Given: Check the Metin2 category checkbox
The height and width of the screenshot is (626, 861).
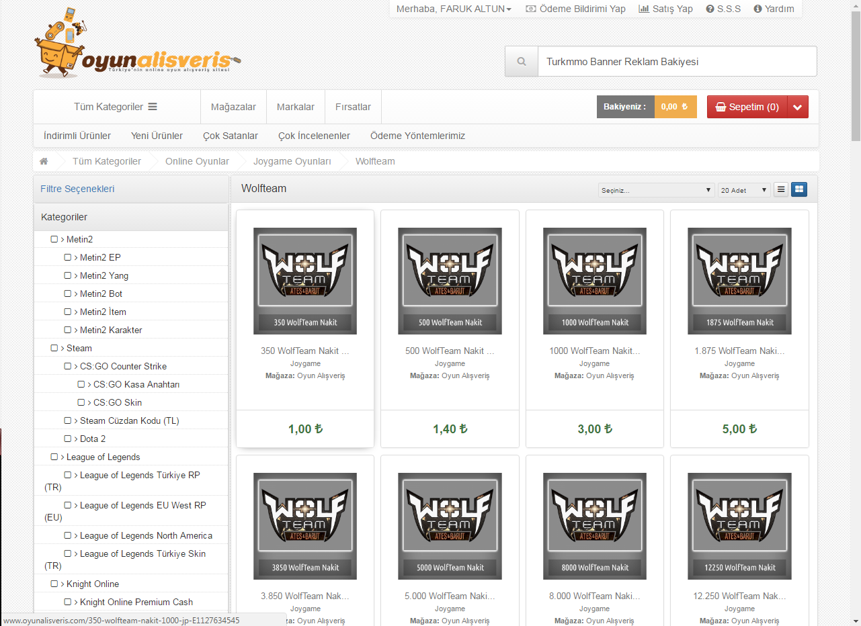Looking at the screenshot, I should click(54, 239).
